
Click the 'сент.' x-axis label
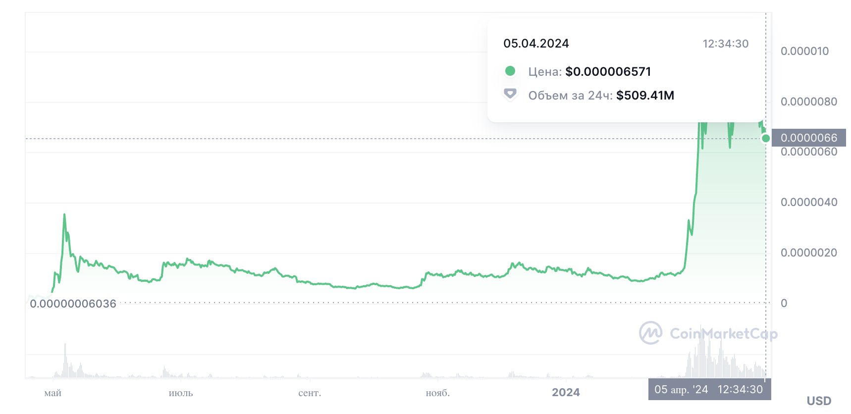pos(310,393)
